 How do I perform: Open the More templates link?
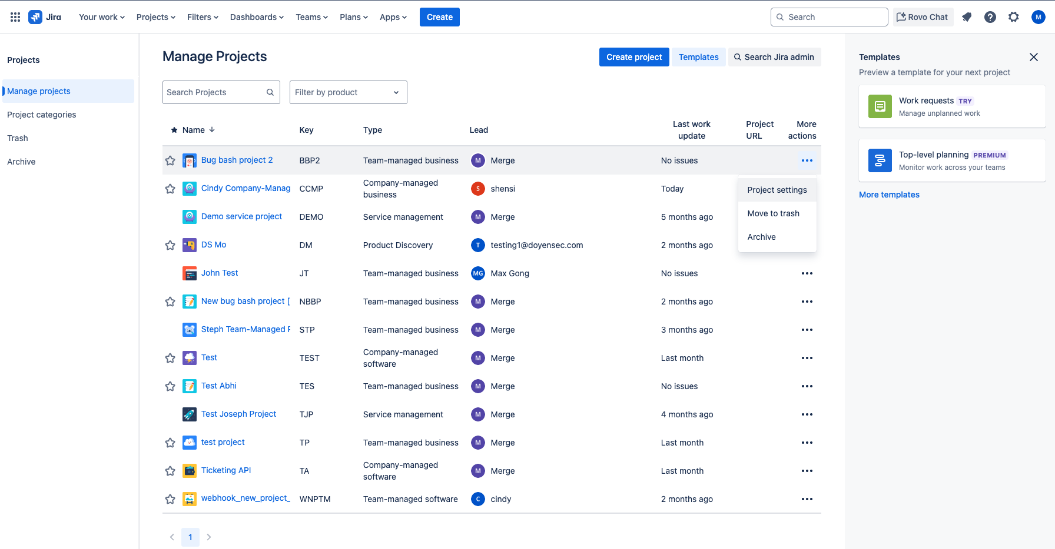pyautogui.click(x=889, y=195)
